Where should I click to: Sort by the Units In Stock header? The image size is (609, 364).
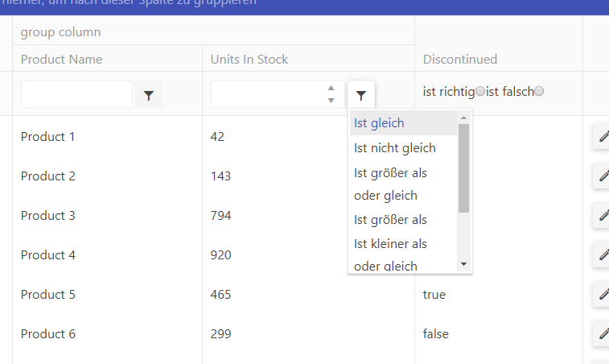pos(249,60)
